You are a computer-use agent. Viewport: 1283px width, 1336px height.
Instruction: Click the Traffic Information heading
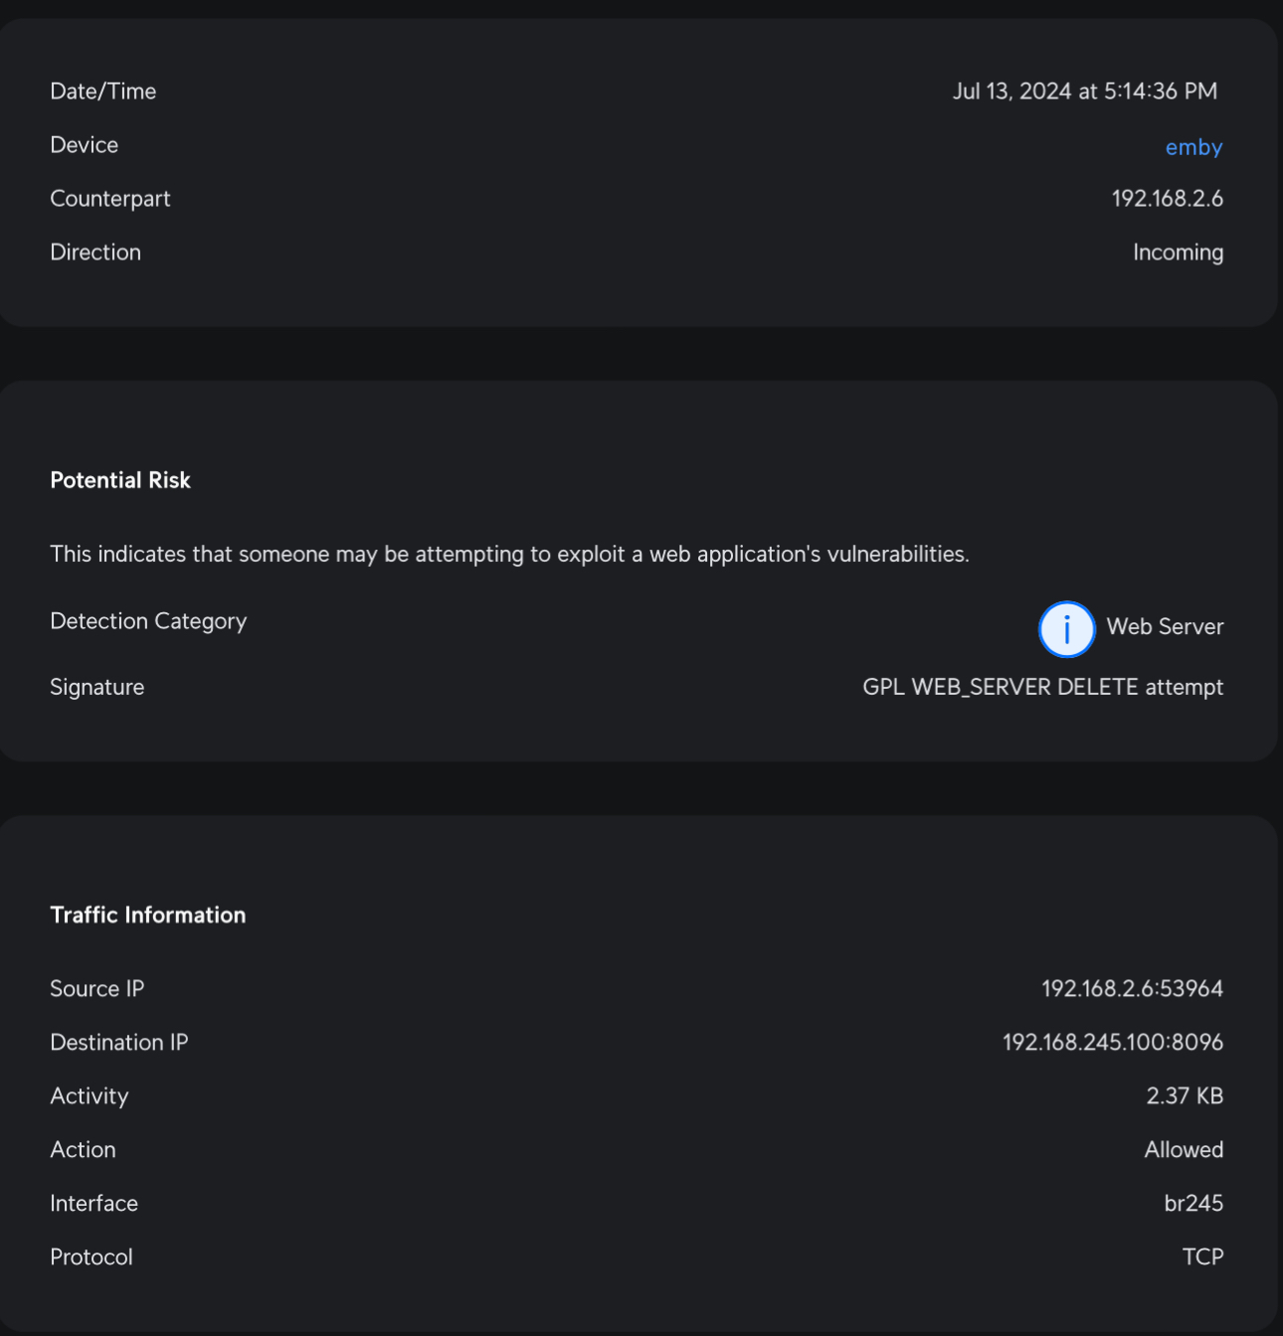148,916
